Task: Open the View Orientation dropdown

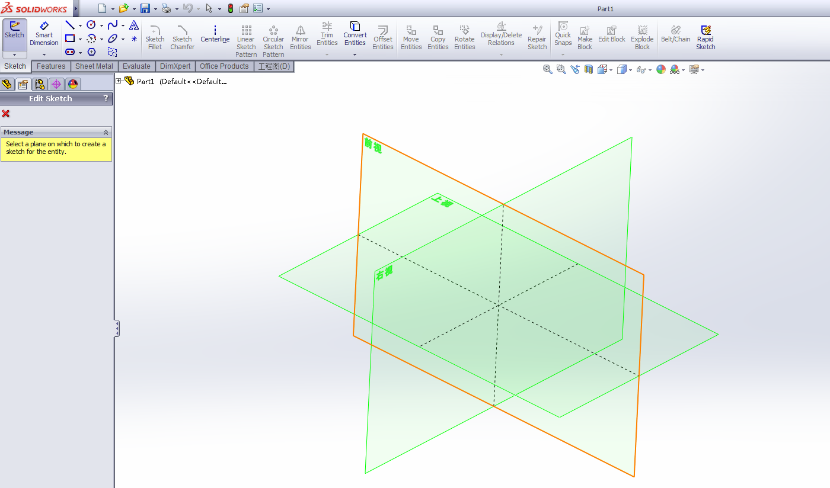Action: 611,70
